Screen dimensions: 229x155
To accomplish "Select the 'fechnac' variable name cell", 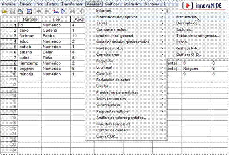I will coord(30,36).
